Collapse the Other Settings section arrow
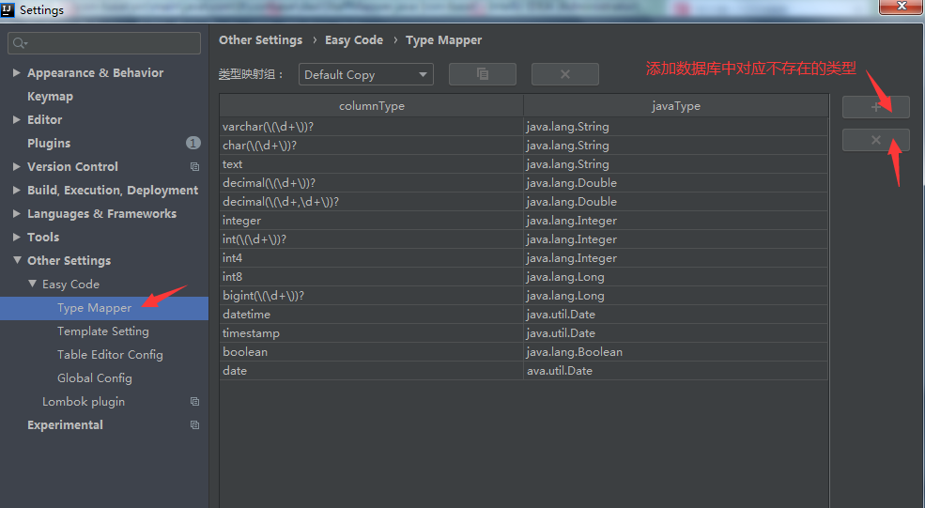The width and height of the screenshot is (925, 508). point(17,260)
